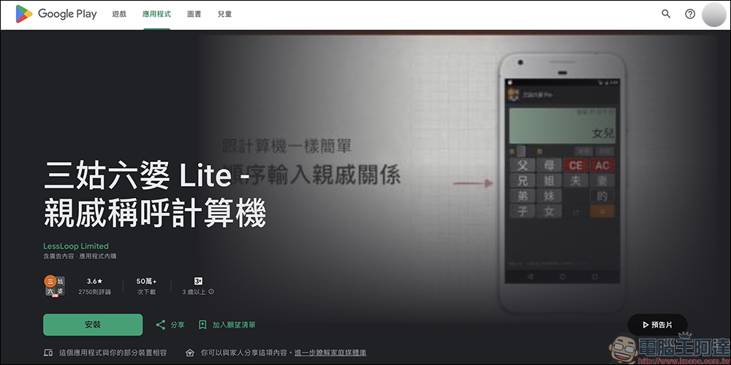The width and height of the screenshot is (731, 365).
Task: Click the share icon beside 分享
Action: [160, 325]
